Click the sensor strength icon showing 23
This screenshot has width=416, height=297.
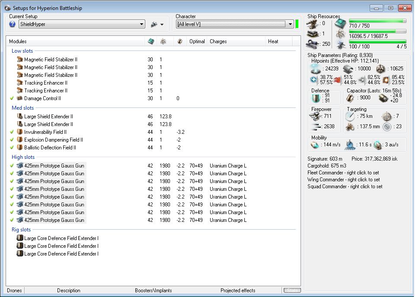[x=387, y=127]
